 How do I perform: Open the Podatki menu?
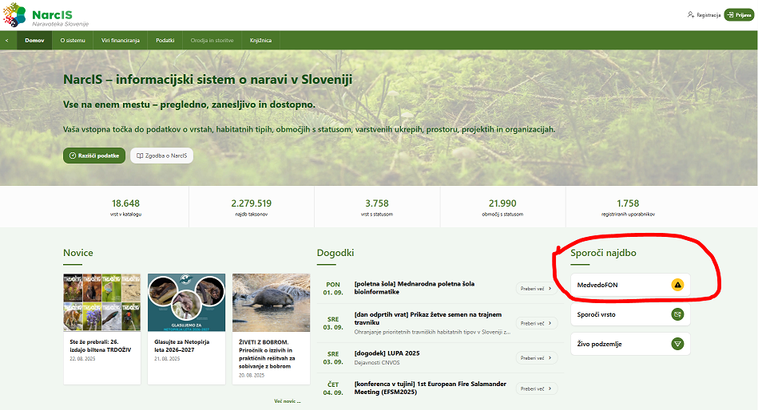click(x=165, y=40)
